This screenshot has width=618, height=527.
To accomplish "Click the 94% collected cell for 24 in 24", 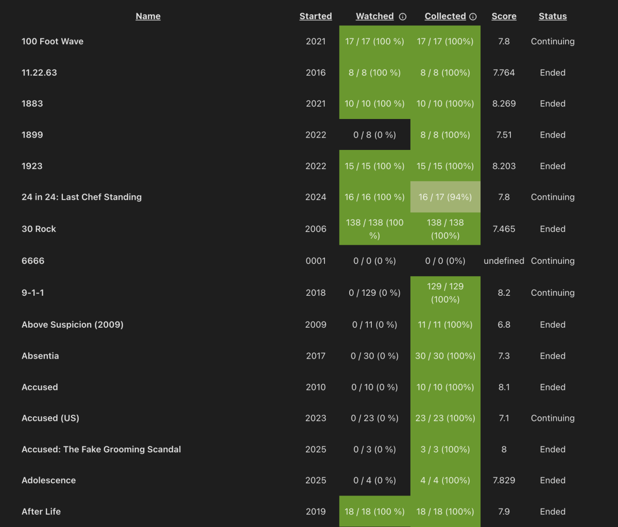I will (445, 197).
